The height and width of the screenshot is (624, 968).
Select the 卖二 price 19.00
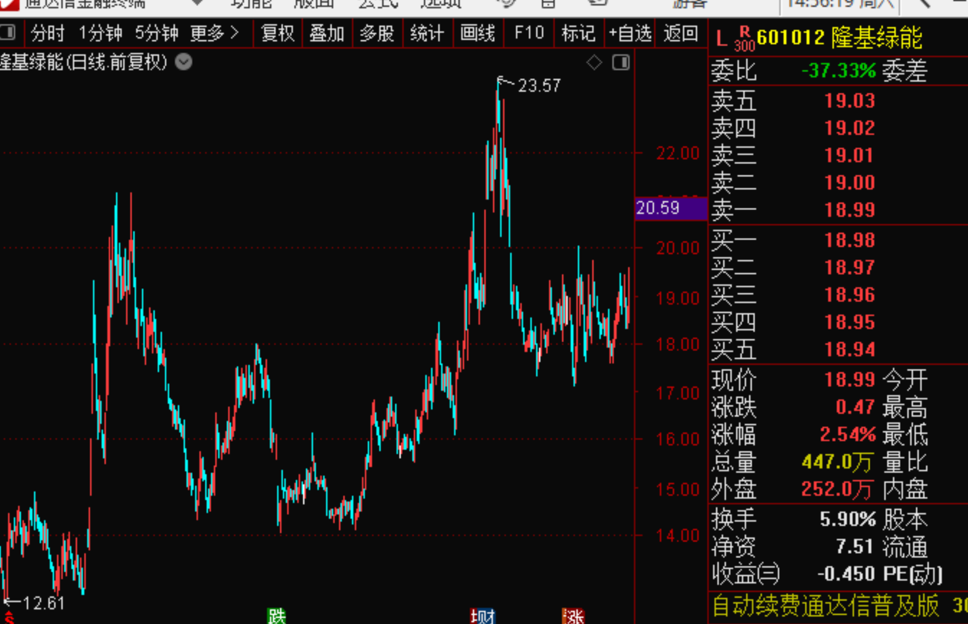(849, 182)
